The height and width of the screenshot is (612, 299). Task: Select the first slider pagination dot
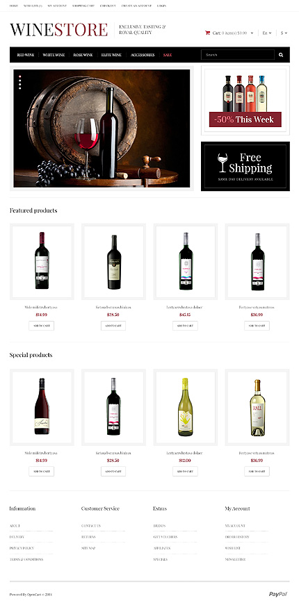click(x=20, y=76)
